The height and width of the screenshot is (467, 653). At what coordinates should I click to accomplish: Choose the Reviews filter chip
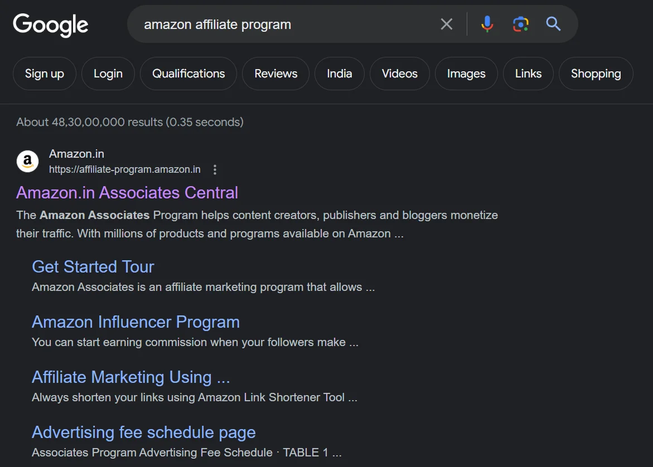click(x=275, y=74)
